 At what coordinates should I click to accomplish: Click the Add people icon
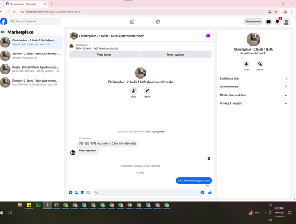134,91
